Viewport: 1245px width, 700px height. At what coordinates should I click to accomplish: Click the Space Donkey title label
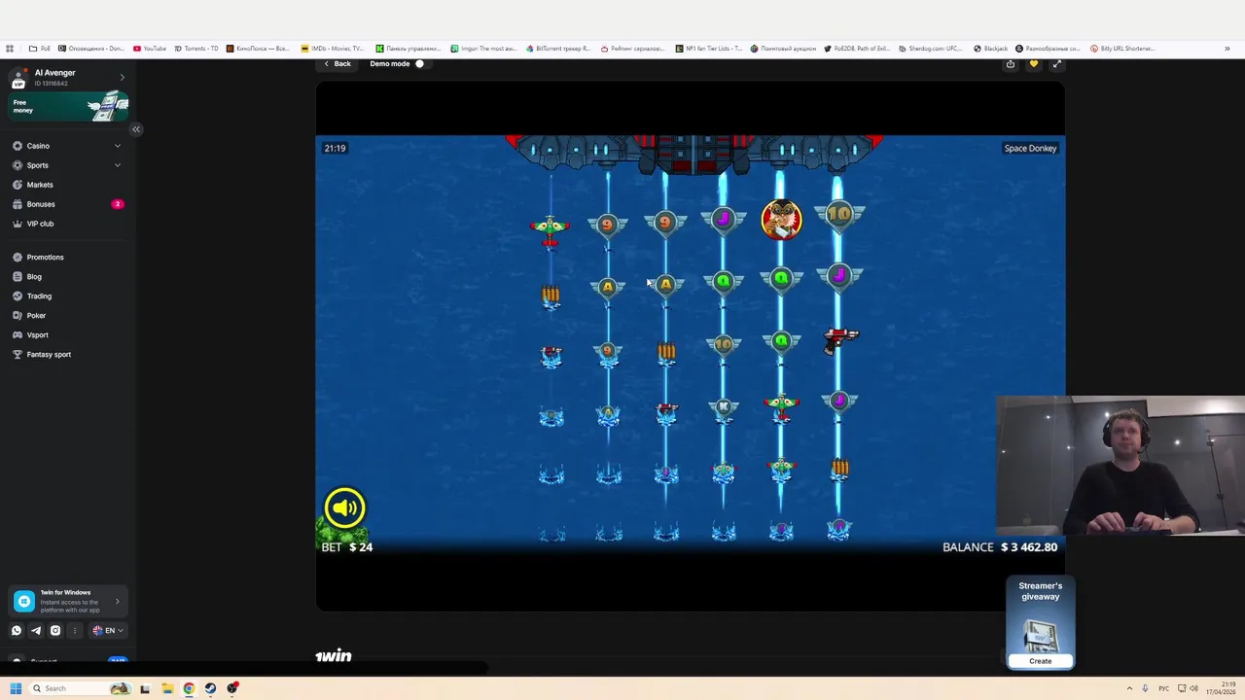point(1030,149)
